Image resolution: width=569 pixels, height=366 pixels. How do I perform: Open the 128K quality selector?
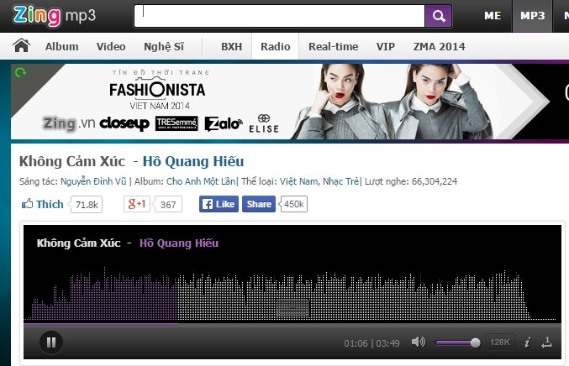pyautogui.click(x=500, y=342)
